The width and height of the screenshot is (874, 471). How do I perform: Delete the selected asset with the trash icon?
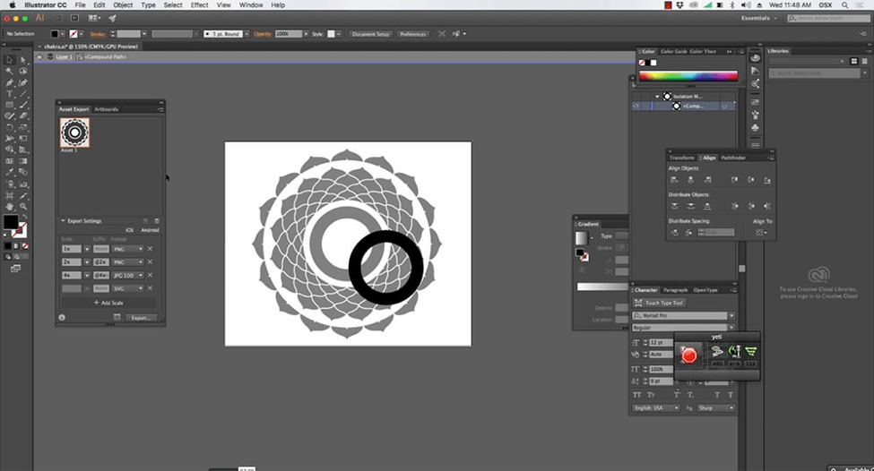click(x=157, y=221)
